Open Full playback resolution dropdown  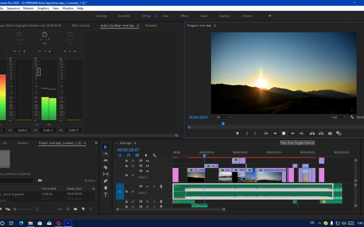[x=339, y=117]
